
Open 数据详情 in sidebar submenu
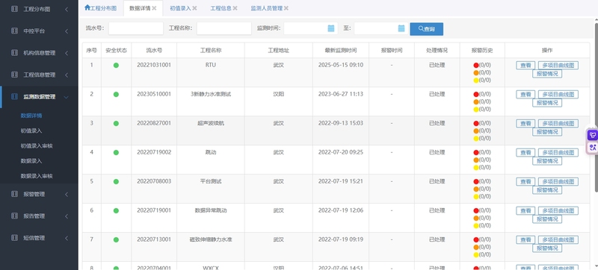31,116
